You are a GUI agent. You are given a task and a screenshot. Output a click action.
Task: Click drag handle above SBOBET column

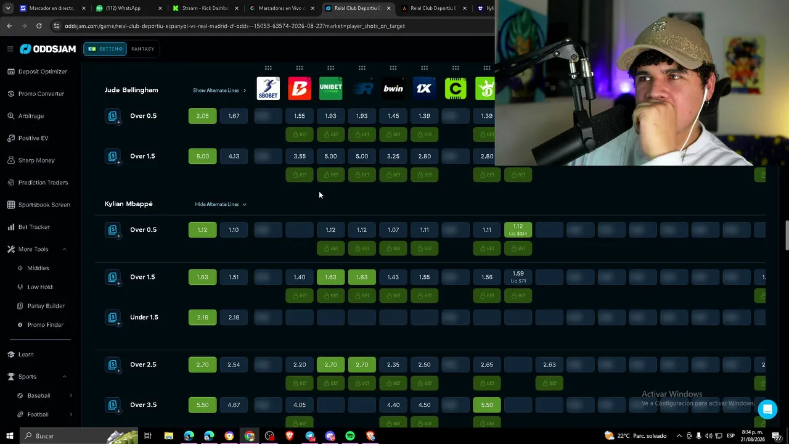point(268,68)
